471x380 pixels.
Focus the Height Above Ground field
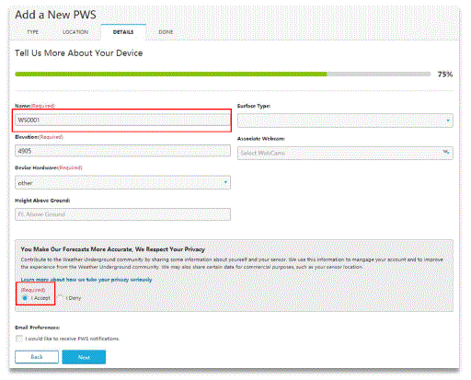pos(122,214)
